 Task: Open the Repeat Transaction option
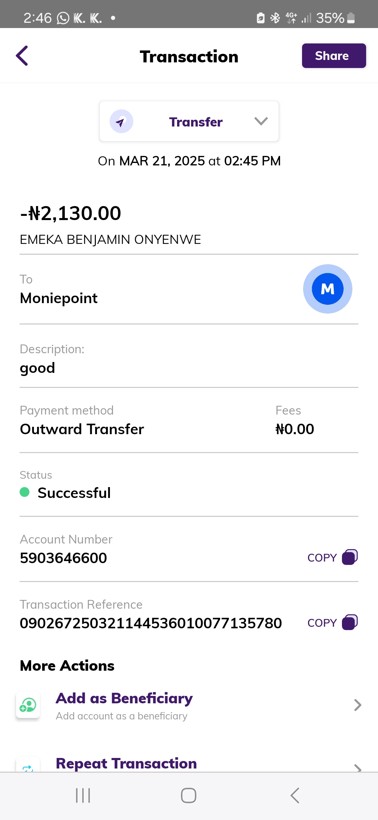pos(126,764)
